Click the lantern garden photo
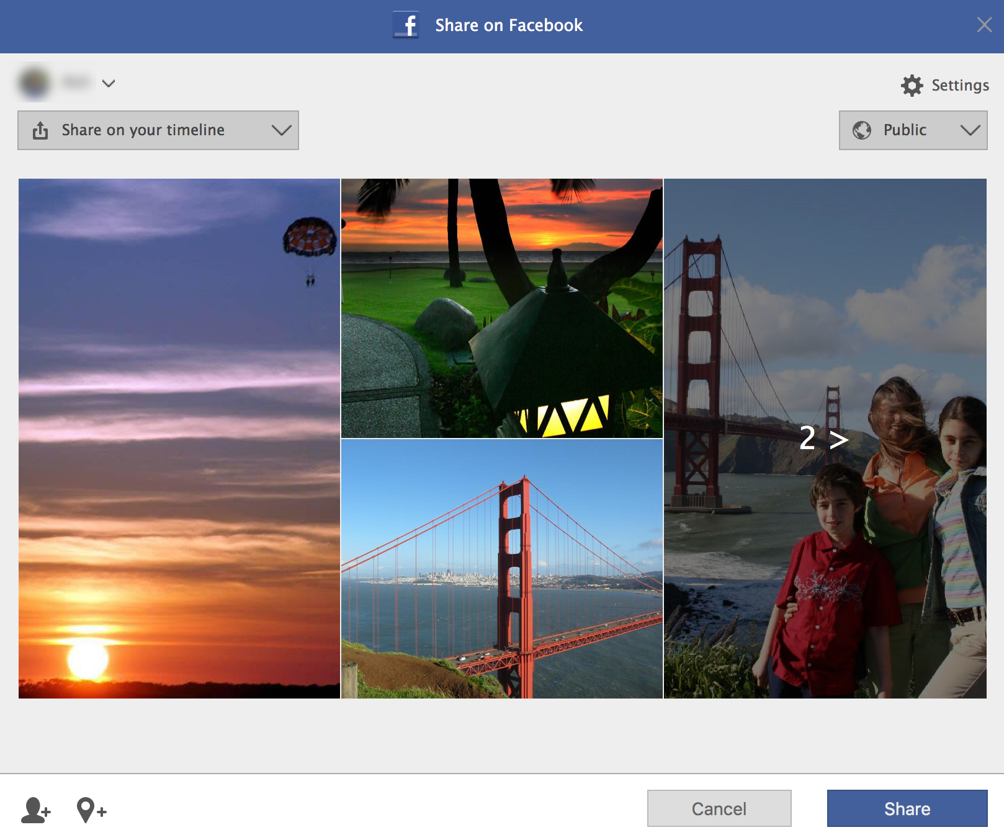This screenshot has height=835, width=1004. pos(502,307)
